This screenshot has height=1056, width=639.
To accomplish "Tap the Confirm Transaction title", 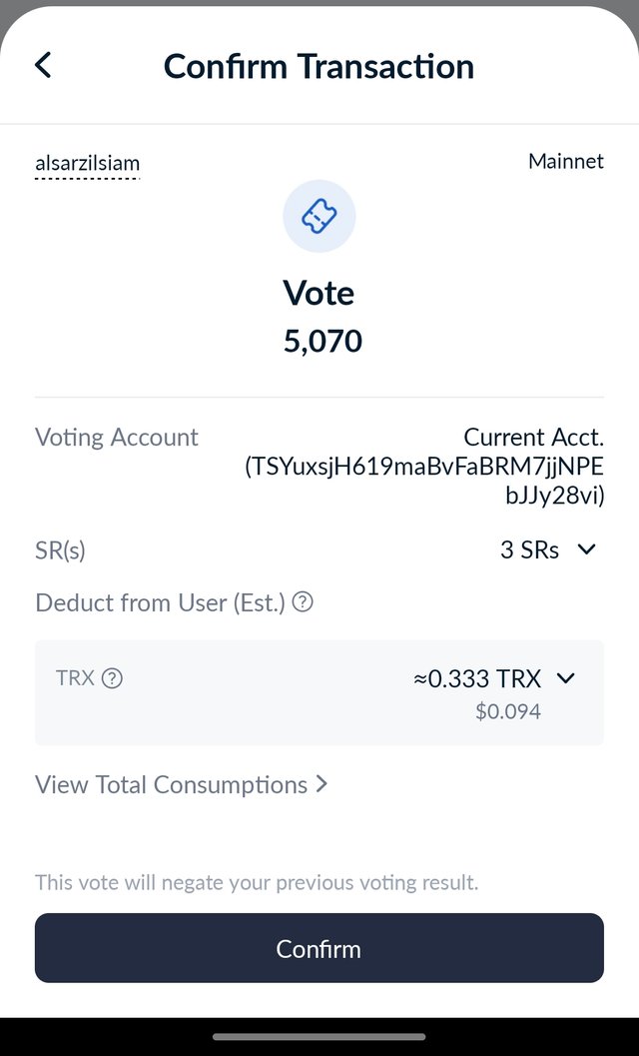I will [x=319, y=66].
